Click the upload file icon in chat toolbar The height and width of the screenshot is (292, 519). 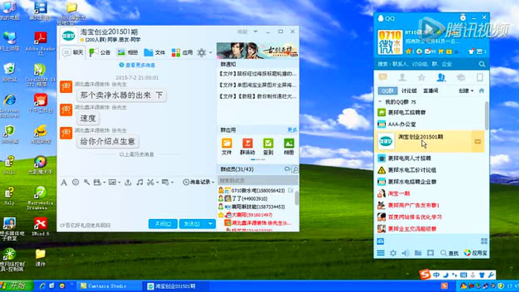click(x=128, y=182)
